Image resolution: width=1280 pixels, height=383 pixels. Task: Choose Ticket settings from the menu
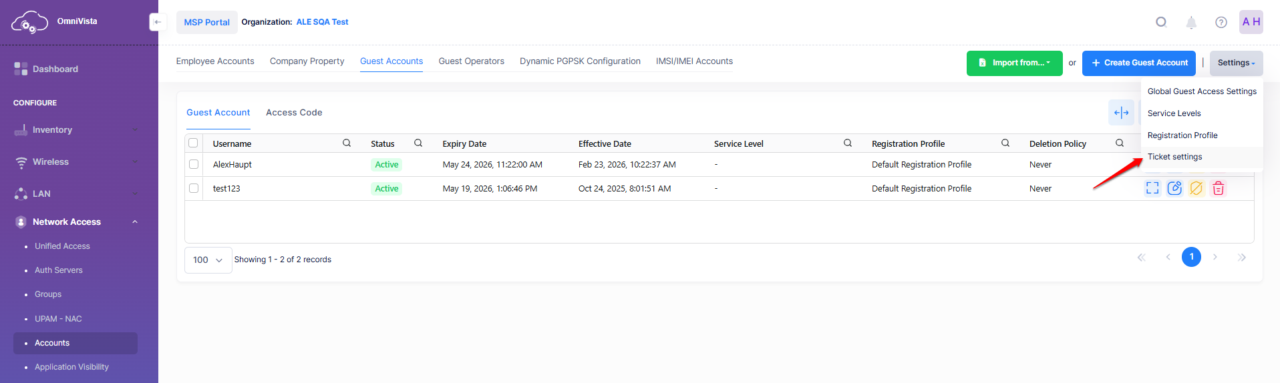coord(1174,157)
